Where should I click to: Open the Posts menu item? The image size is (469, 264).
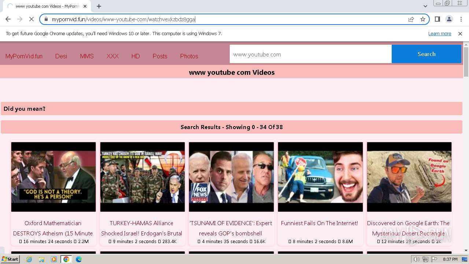[x=160, y=56]
